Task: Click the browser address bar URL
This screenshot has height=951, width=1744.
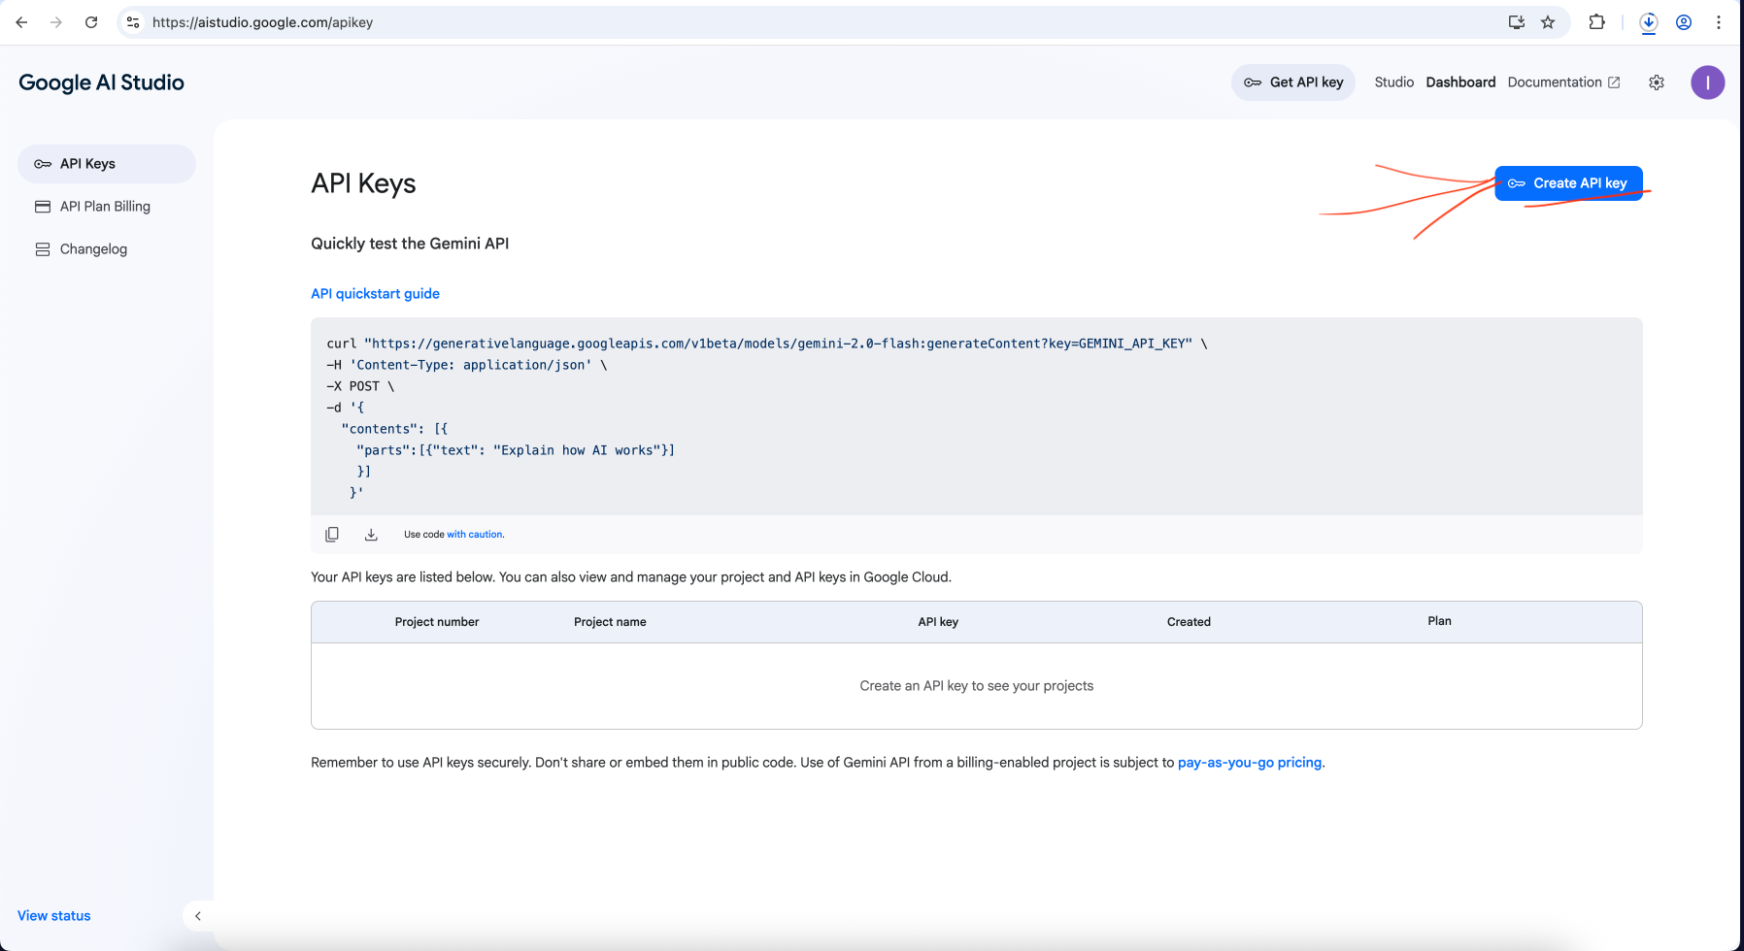Action: [262, 22]
